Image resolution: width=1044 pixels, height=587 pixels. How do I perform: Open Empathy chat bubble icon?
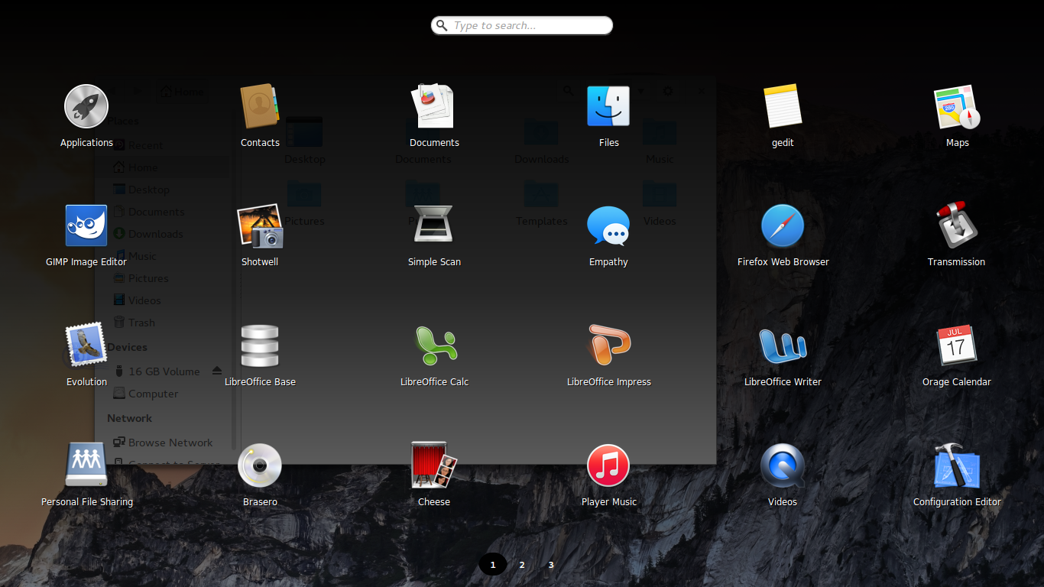(x=608, y=225)
